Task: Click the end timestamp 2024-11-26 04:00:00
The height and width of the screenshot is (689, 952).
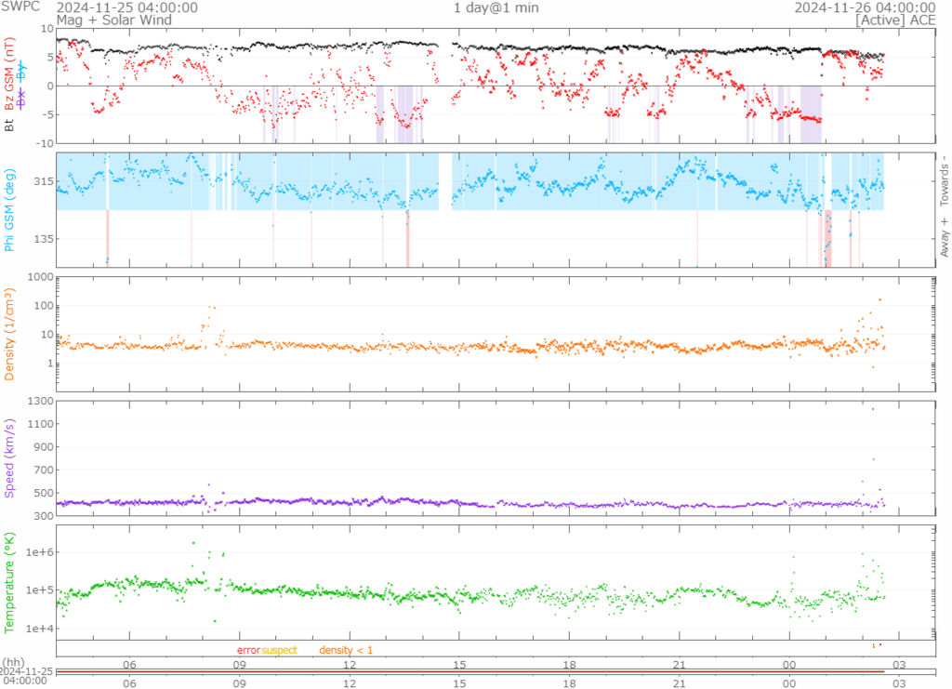Action: coord(864,7)
